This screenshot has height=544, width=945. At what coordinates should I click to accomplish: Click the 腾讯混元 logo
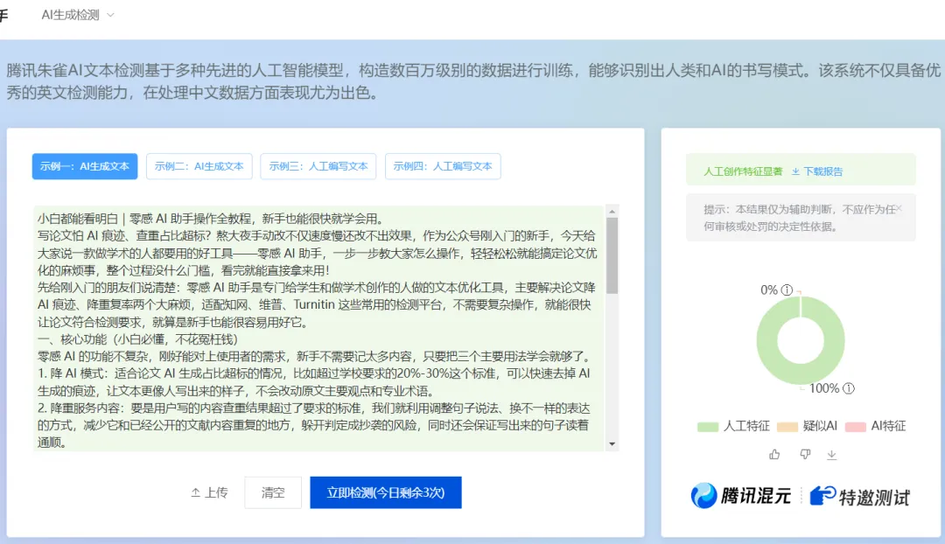click(x=741, y=496)
